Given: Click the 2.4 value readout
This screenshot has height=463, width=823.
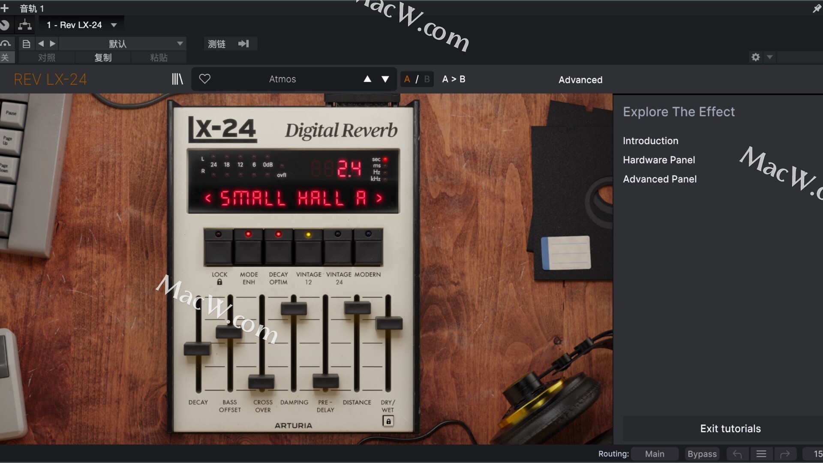Looking at the screenshot, I should click(x=349, y=168).
